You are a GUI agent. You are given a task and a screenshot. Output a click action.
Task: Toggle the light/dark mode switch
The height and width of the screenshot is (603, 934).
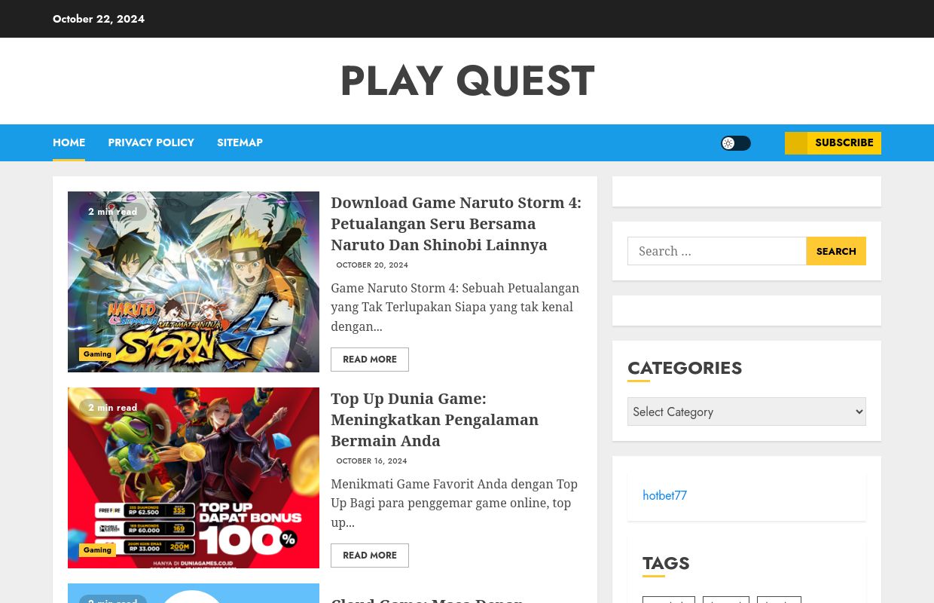[736, 143]
